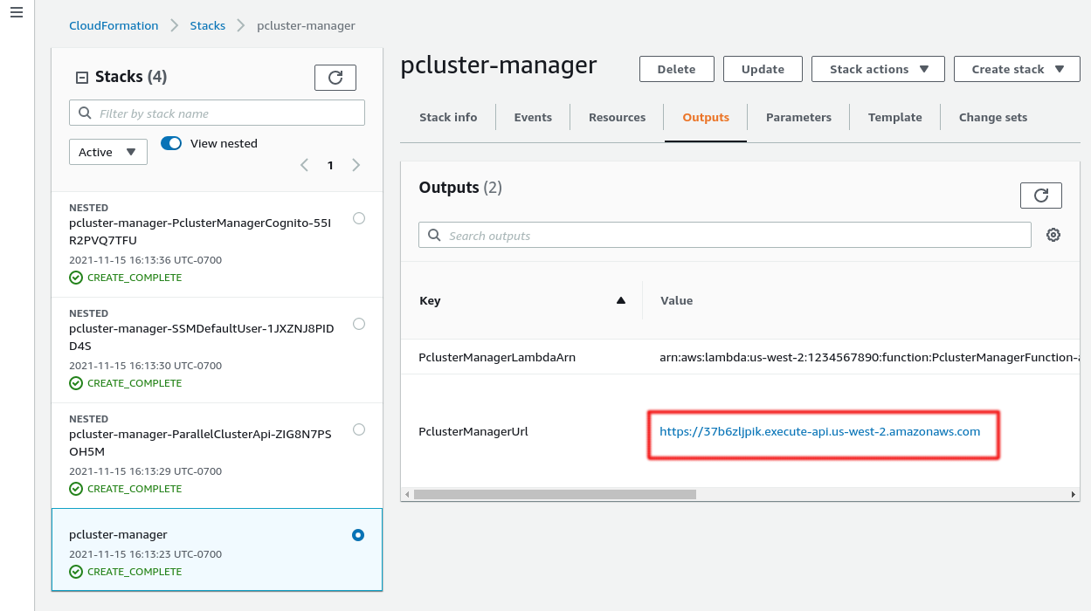Refresh the Outputs table
This screenshot has width=1091, height=611.
click(1041, 196)
